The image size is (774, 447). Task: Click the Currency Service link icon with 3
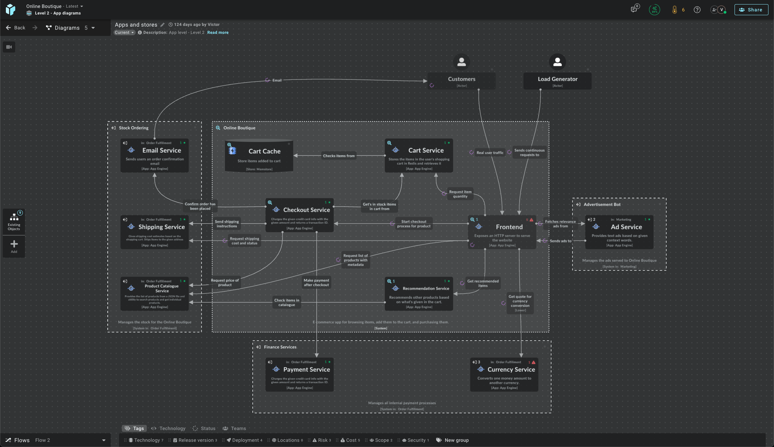(x=476, y=362)
